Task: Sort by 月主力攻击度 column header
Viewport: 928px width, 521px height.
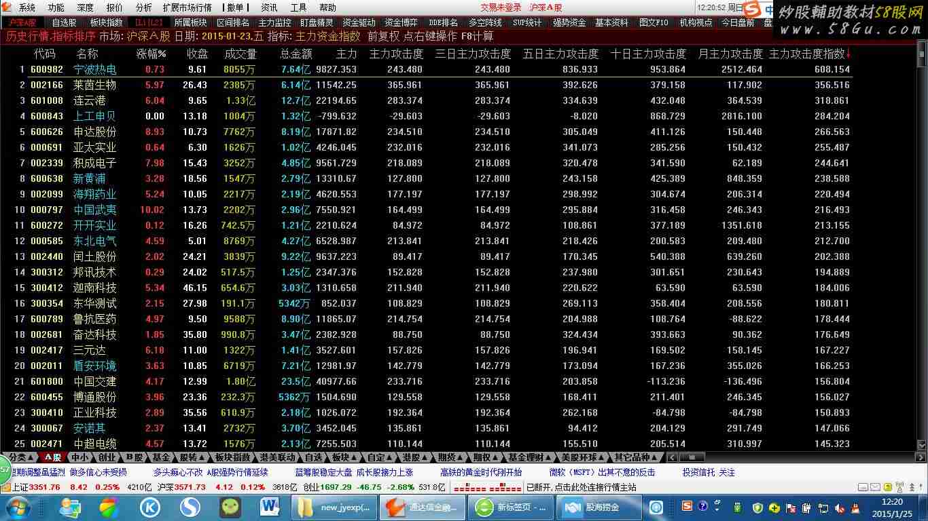Action: [x=730, y=54]
